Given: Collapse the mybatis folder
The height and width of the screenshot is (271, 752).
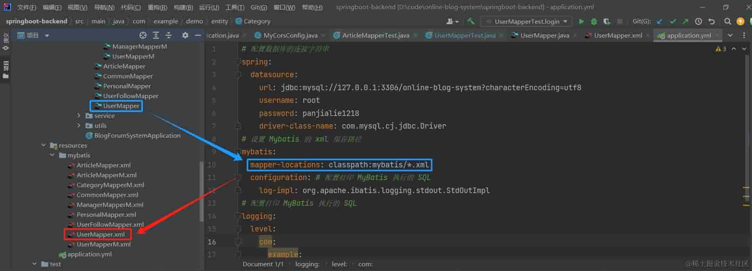Looking at the screenshot, I should [52, 155].
